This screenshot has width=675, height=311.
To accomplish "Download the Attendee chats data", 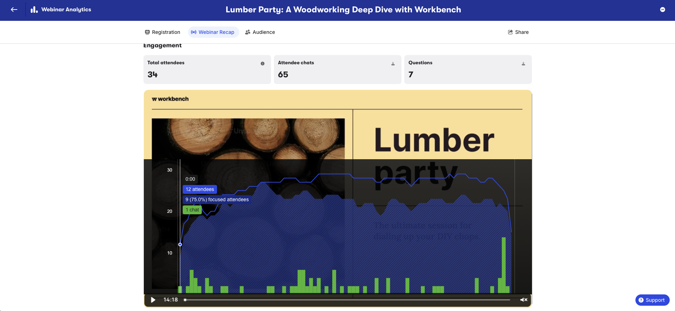I will tap(393, 64).
